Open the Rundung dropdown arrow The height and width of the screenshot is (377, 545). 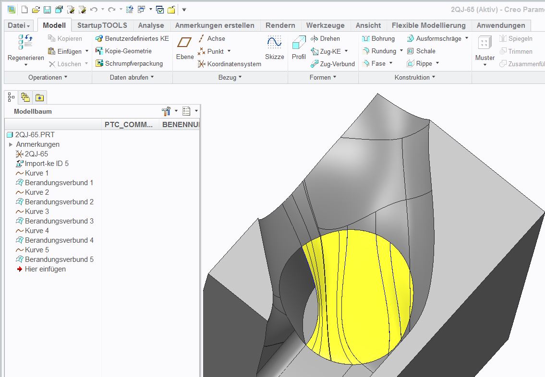click(x=401, y=51)
